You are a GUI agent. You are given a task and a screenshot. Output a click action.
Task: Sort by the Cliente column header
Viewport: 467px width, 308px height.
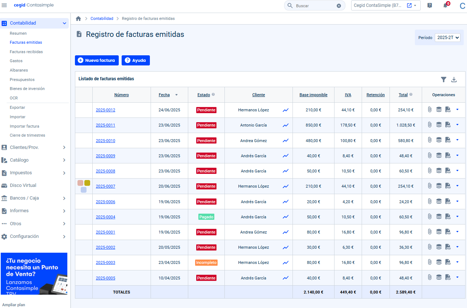258,95
